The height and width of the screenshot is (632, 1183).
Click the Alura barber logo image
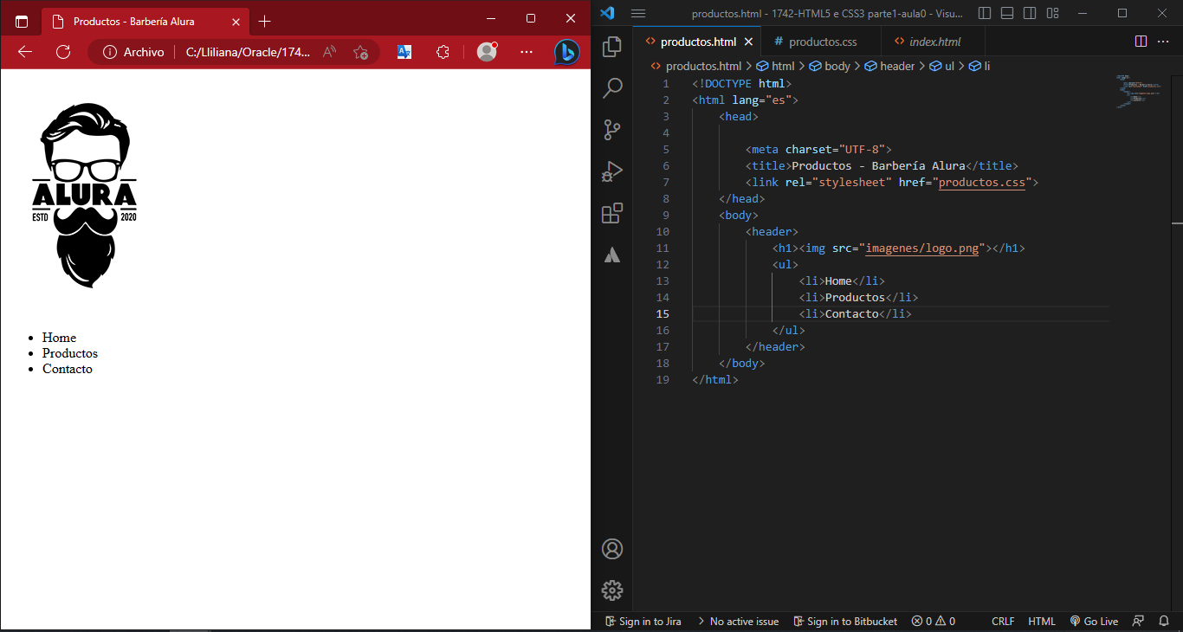(x=85, y=195)
